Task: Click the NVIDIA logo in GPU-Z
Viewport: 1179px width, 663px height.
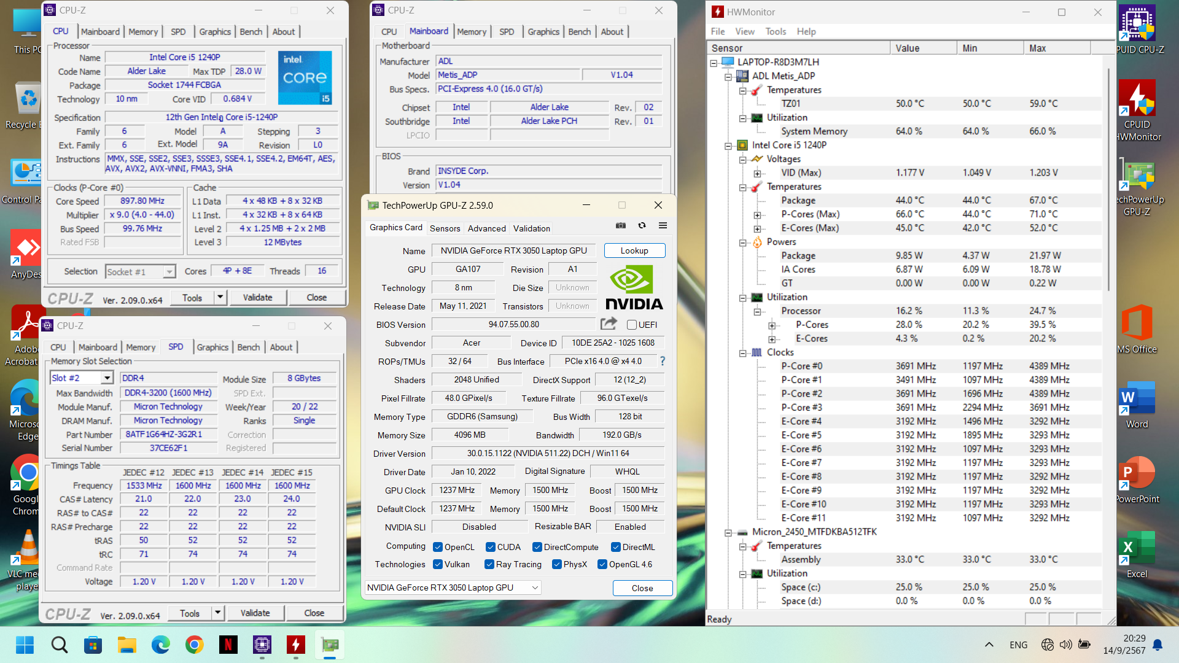Action: [634, 287]
